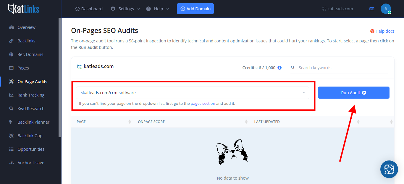Click the On-Page Audits tools icon
404x184 pixels.
pos(12,82)
